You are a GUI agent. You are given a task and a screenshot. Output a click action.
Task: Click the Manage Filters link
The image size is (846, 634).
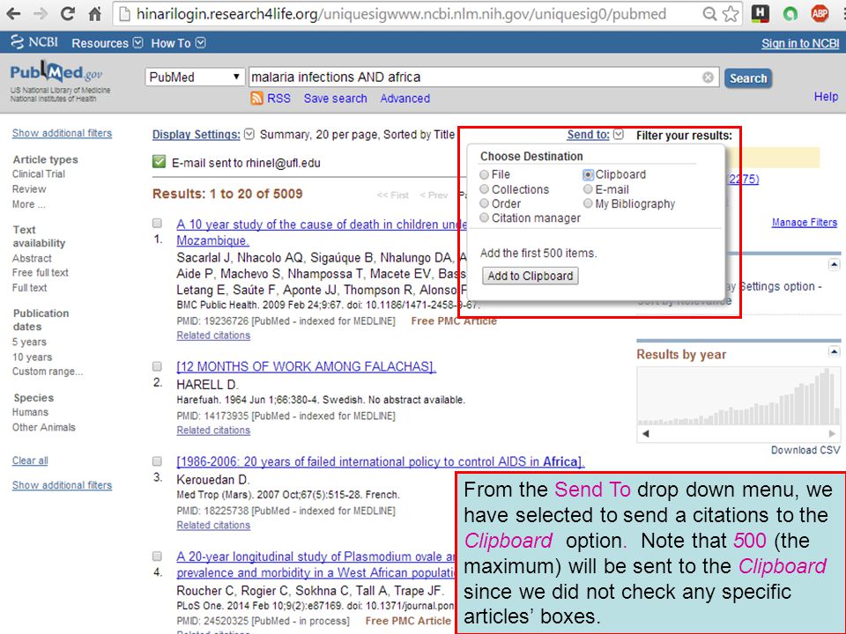(x=805, y=222)
